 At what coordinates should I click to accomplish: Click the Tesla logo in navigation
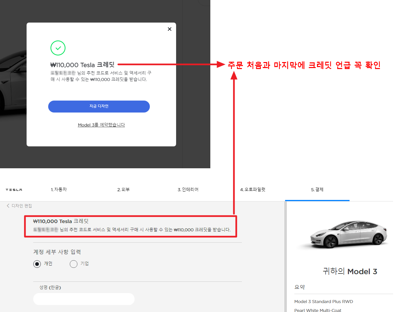[14, 190]
